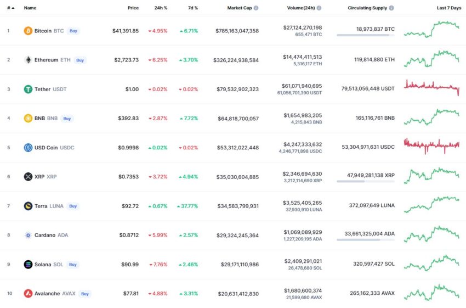Viewport: 466px width, 308px height.
Task: Open the Solana 7-day sparkline chart
Action: click(x=431, y=263)
